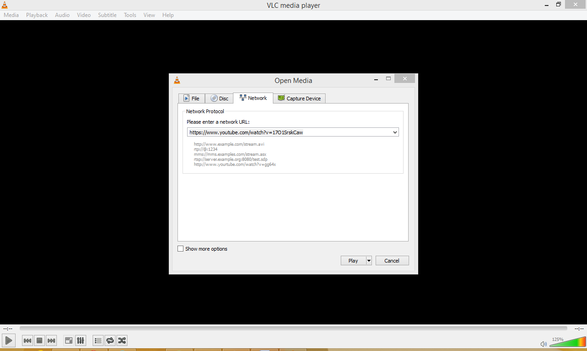Open the View menu
The height and width of the screenshot is (351, 587).
tap(150, 15)
